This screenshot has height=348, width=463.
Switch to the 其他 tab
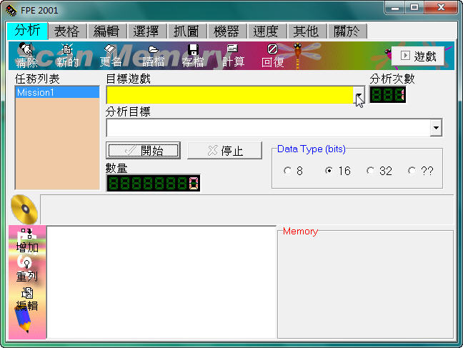click(x=307, y=31)
